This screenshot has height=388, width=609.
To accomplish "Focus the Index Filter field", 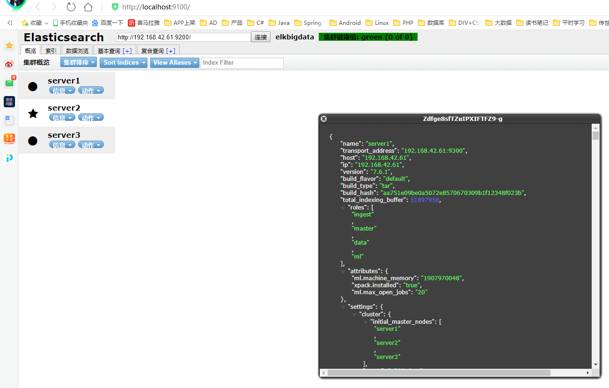I will 242,63.
